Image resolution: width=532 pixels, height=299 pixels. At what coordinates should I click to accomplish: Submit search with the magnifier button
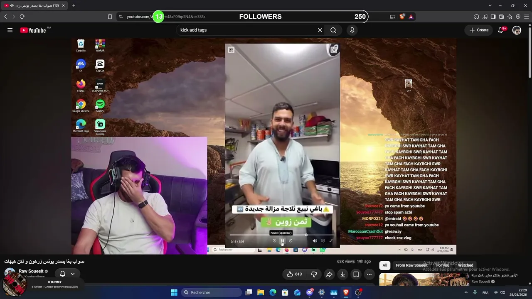pyautogui.click(x=333, y=30)
